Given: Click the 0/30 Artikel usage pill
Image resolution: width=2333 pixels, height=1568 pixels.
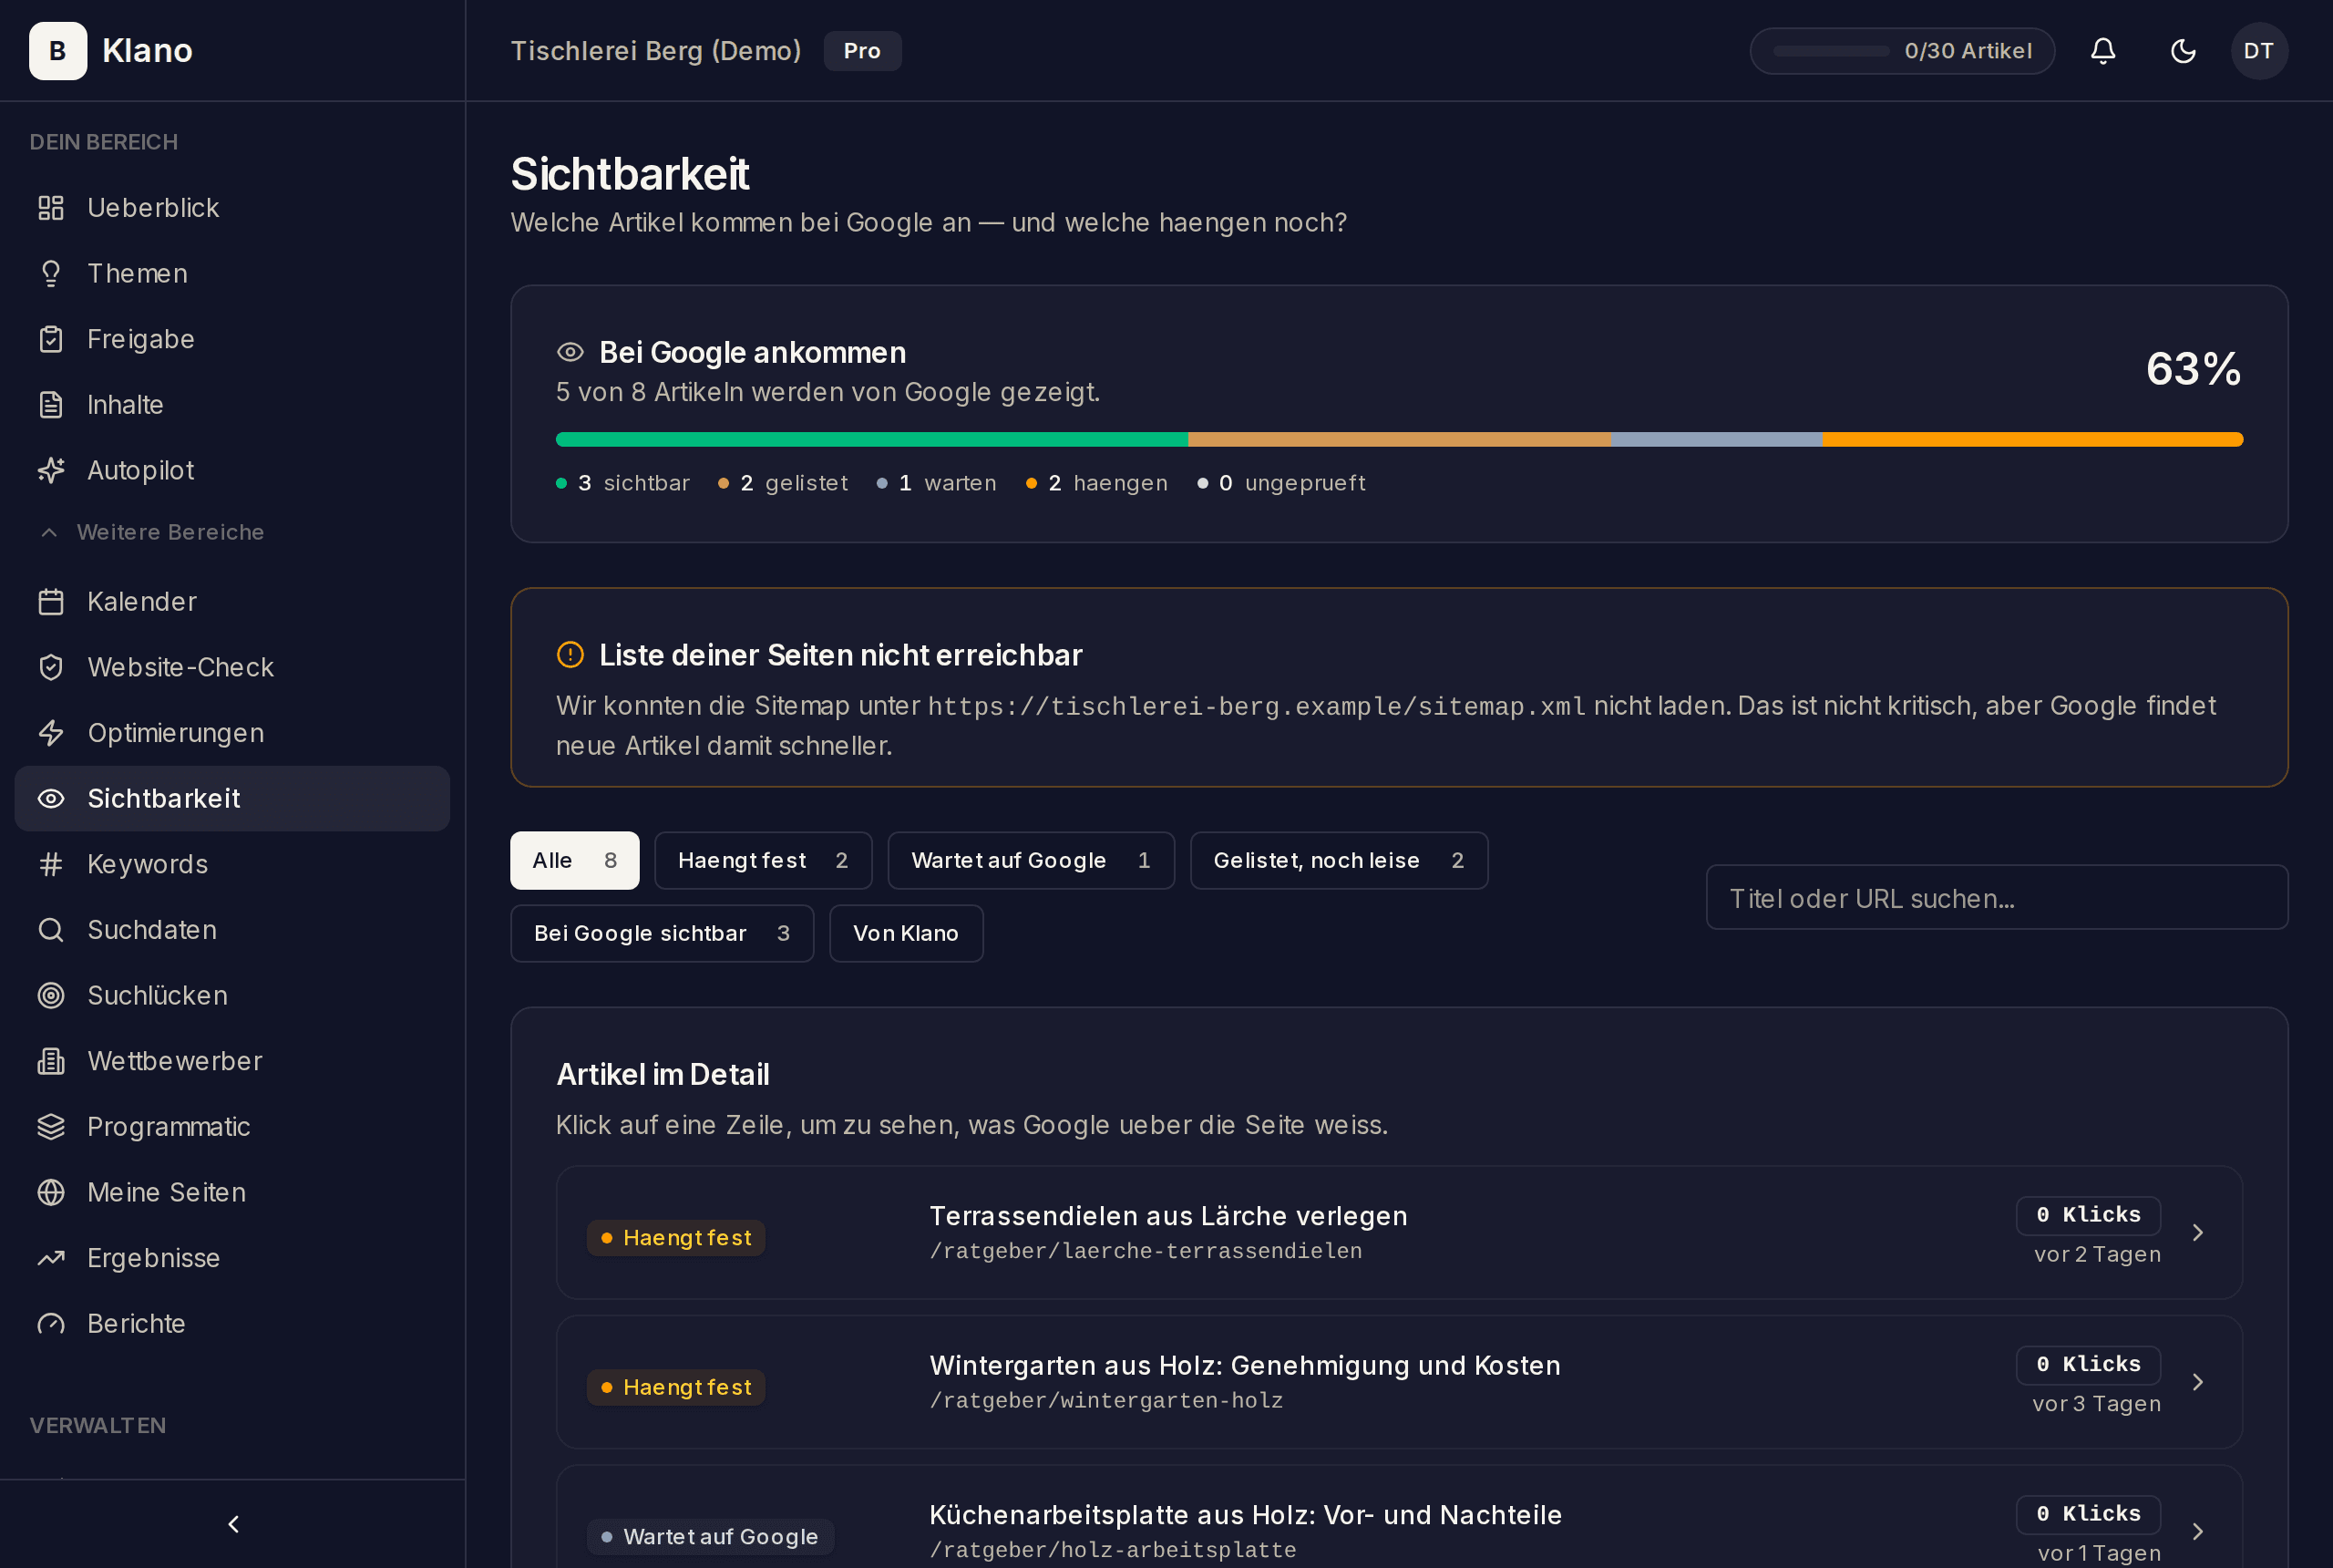Looking at the screenshot, I should (1901, 51).
